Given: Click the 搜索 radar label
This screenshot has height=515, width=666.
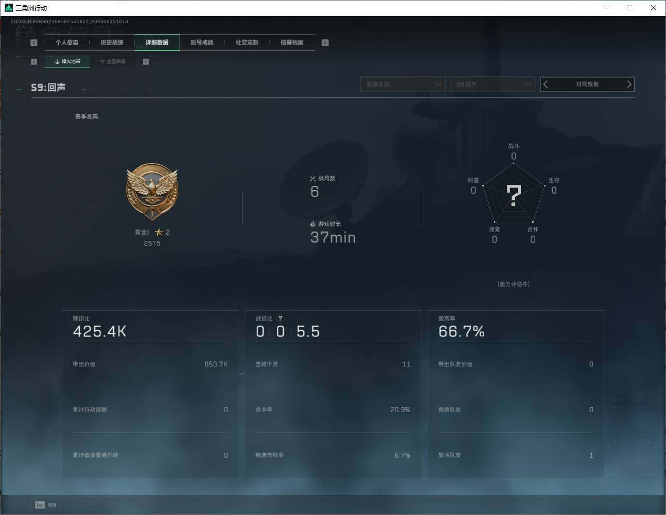Looking at the screenshot, I should click(495, 229).
